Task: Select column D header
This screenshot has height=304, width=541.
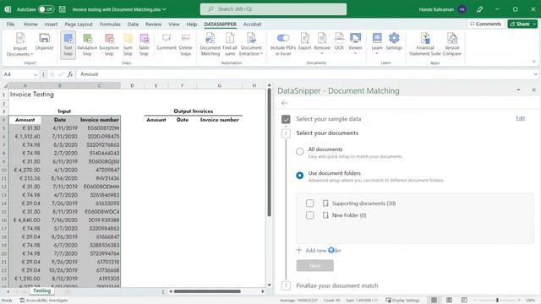Action: tap(132, 85)
